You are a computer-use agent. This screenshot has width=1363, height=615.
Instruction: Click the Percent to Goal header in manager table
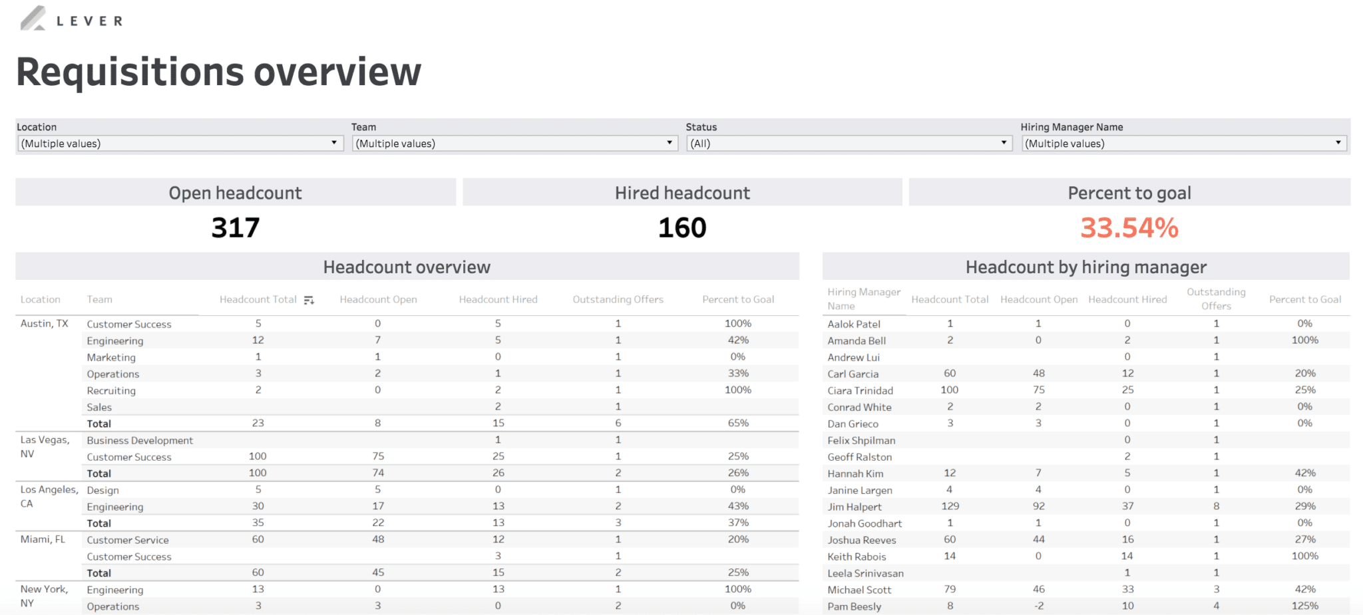coord(1304,300)
